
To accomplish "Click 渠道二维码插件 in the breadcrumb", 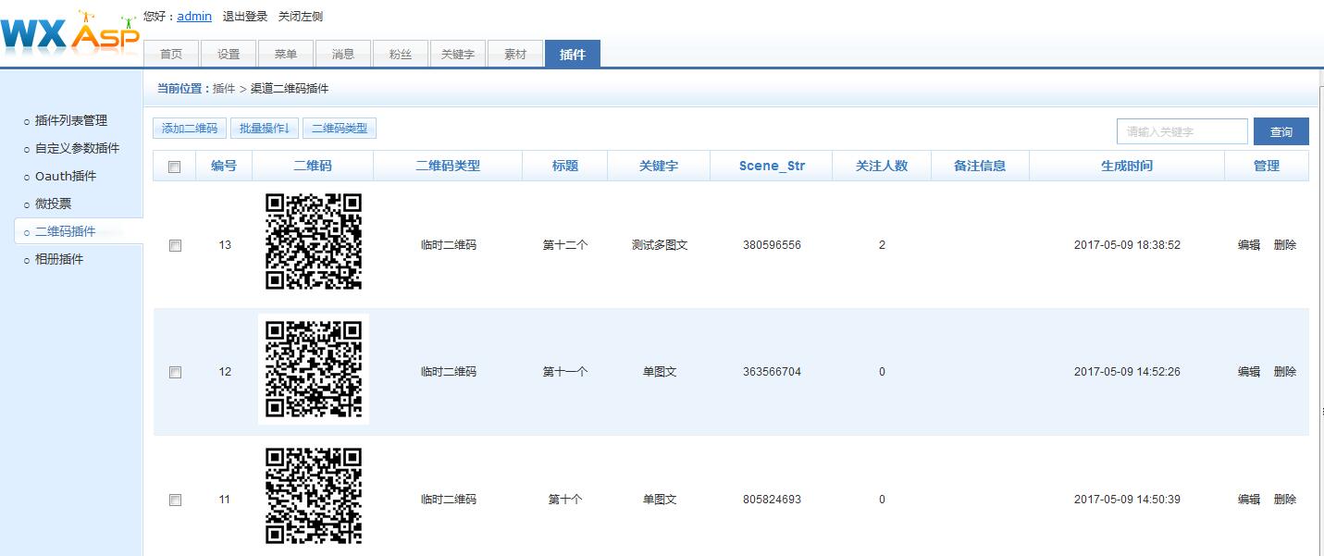I will (290, 89).
